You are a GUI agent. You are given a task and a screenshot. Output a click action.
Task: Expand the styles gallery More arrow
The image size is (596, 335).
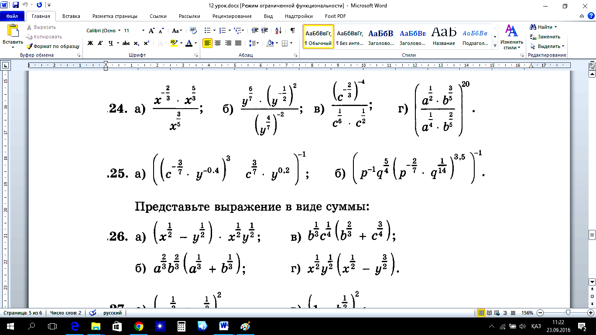[x=495, y=45]
